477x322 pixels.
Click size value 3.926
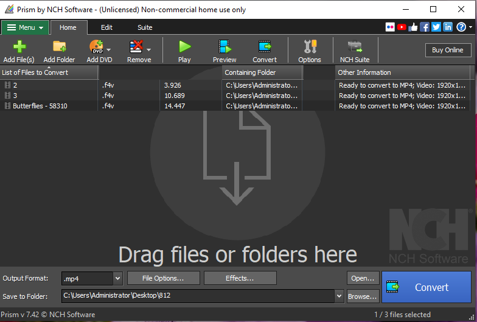point(173,85)
